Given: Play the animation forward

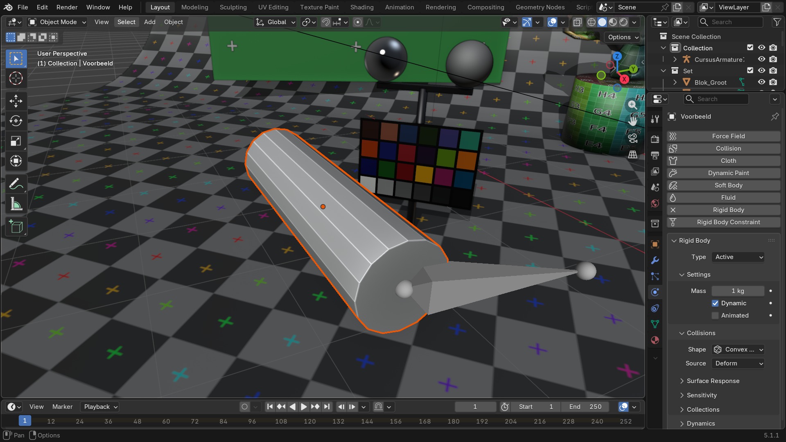Looking at the screenshot, I should [303, 406].
